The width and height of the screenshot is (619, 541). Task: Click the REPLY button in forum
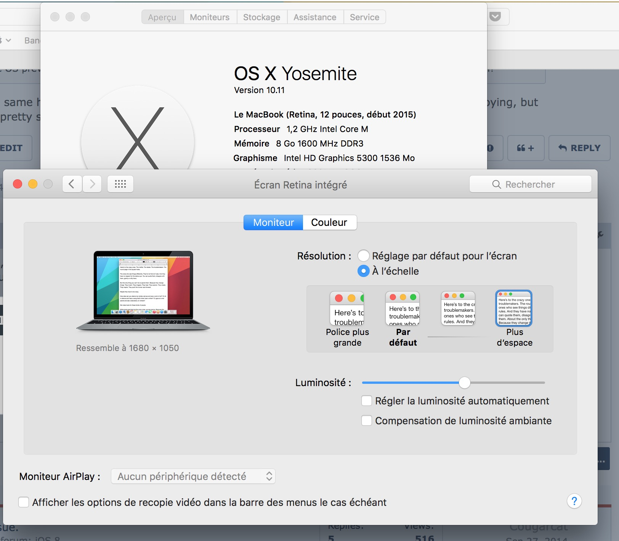pos(579,148)
